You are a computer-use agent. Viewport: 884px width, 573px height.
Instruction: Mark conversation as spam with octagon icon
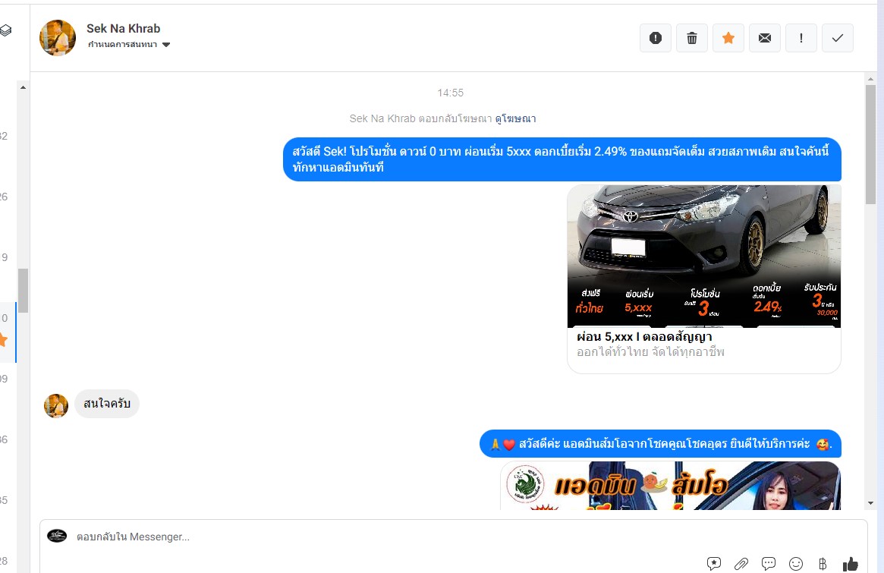point(656,38)
